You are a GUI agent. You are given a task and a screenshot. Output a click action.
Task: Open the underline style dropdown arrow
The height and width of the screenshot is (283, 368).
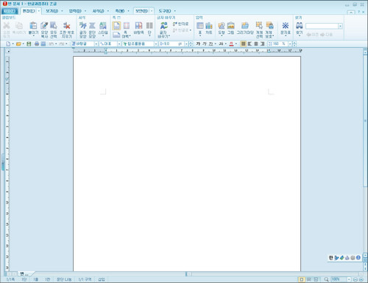click(216, 43)
